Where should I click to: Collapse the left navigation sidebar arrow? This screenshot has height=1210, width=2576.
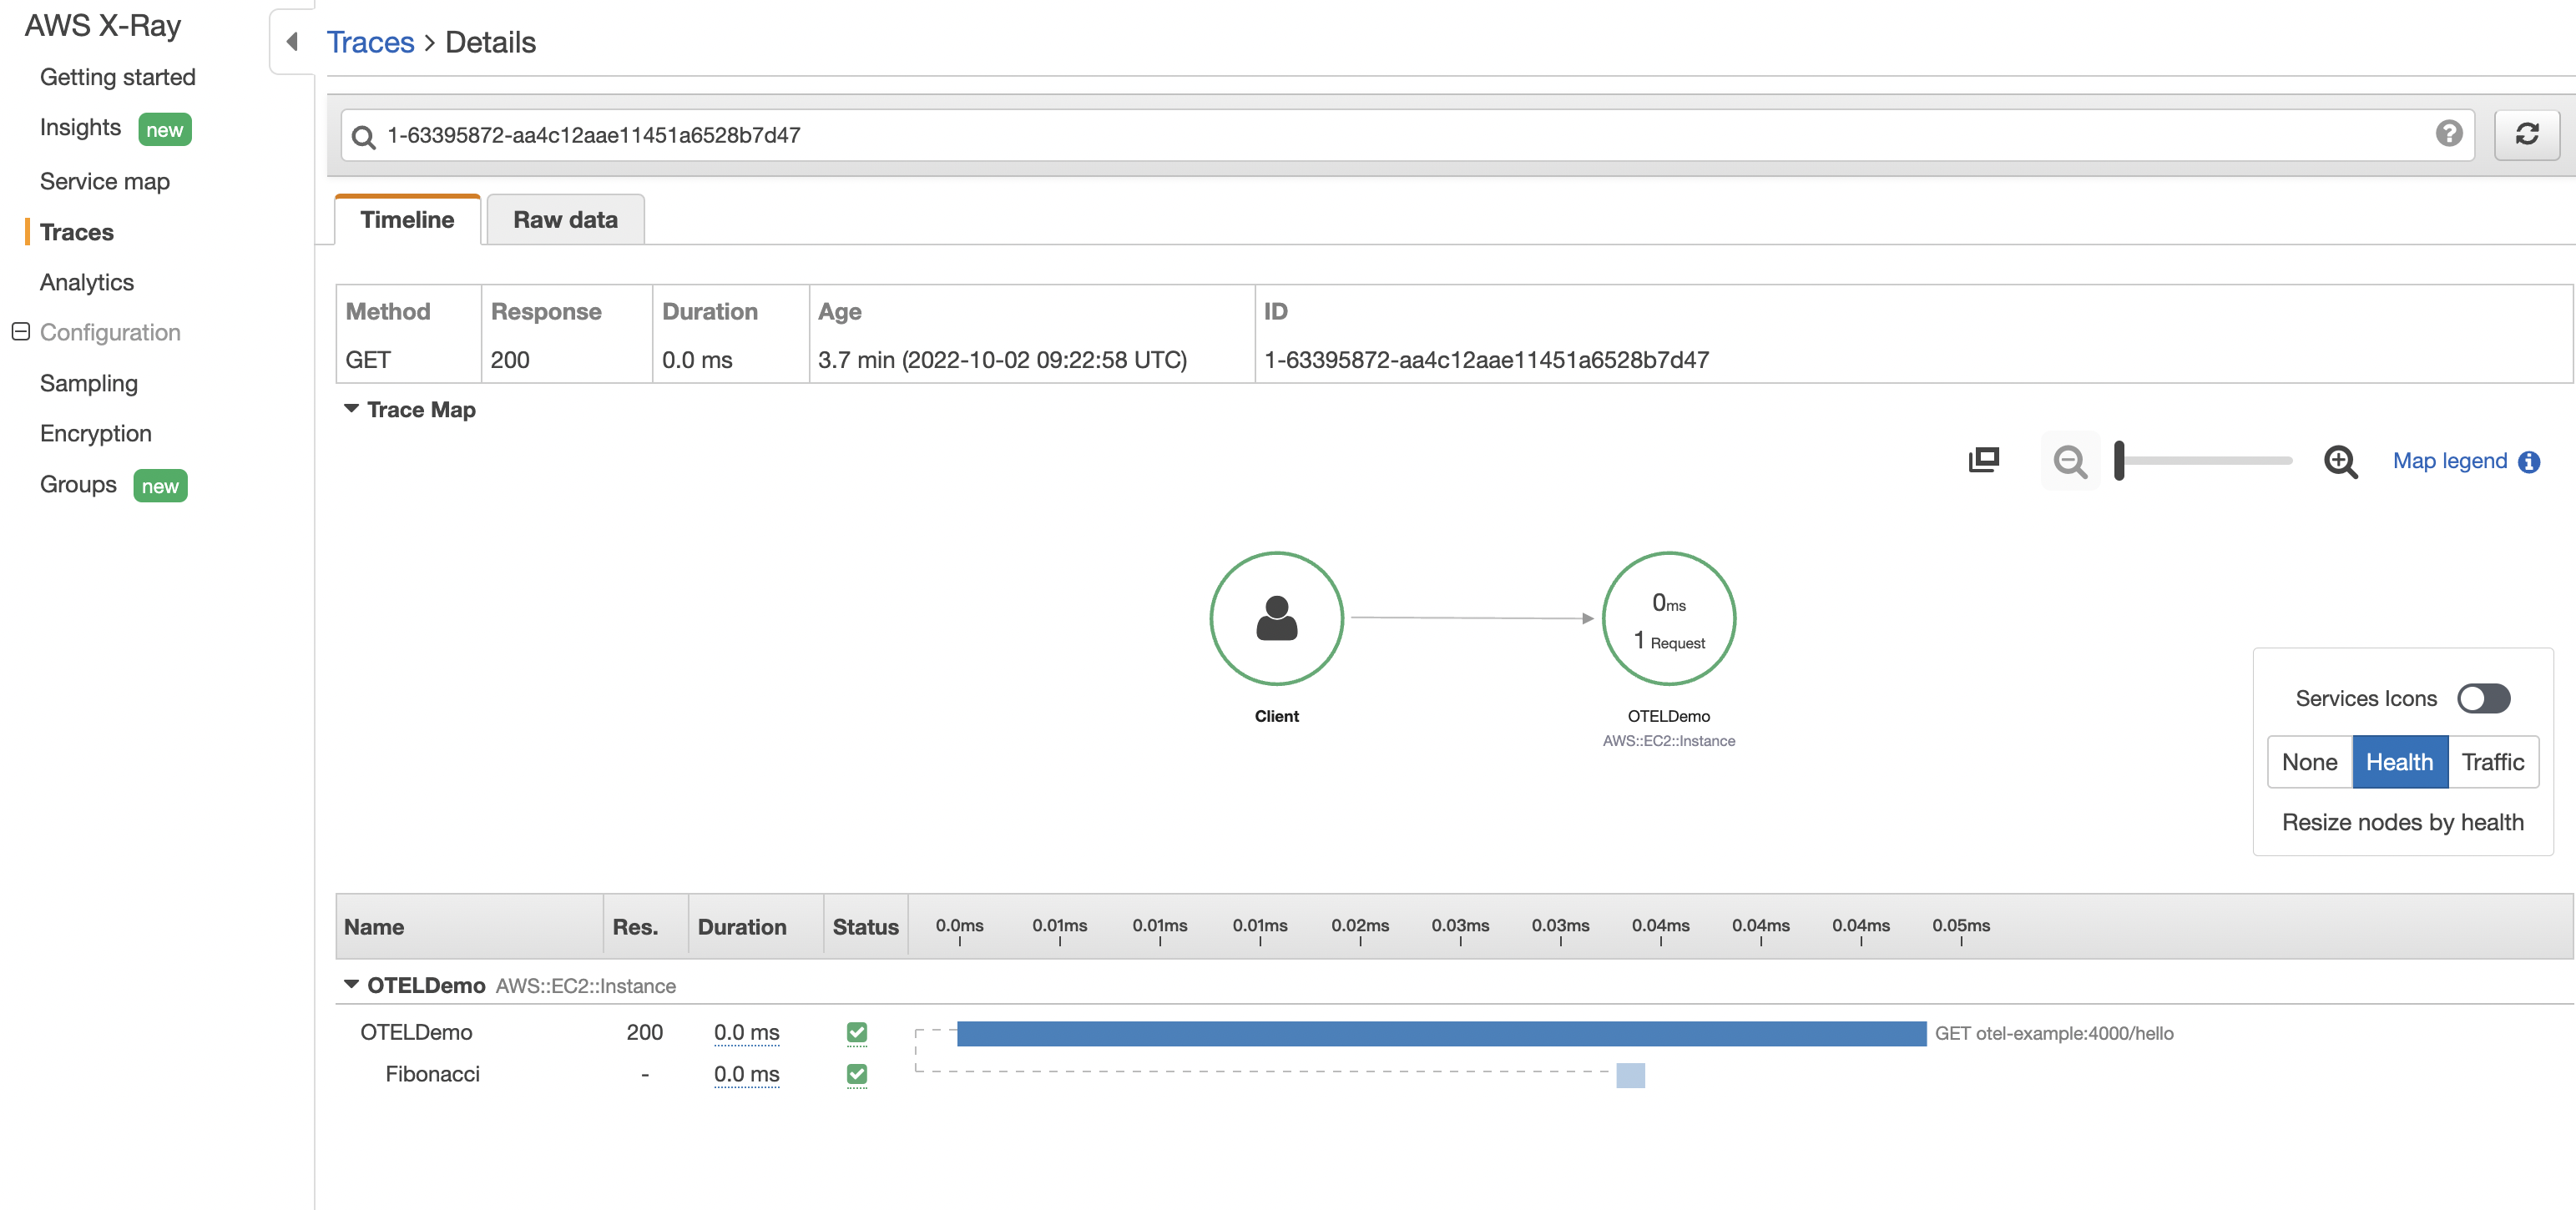[x=292, y=41]
